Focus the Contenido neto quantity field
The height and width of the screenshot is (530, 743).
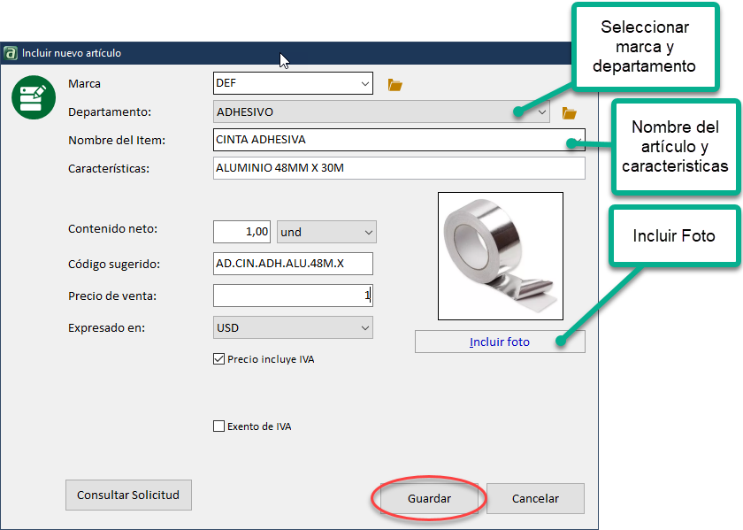(x=241, y=232)
